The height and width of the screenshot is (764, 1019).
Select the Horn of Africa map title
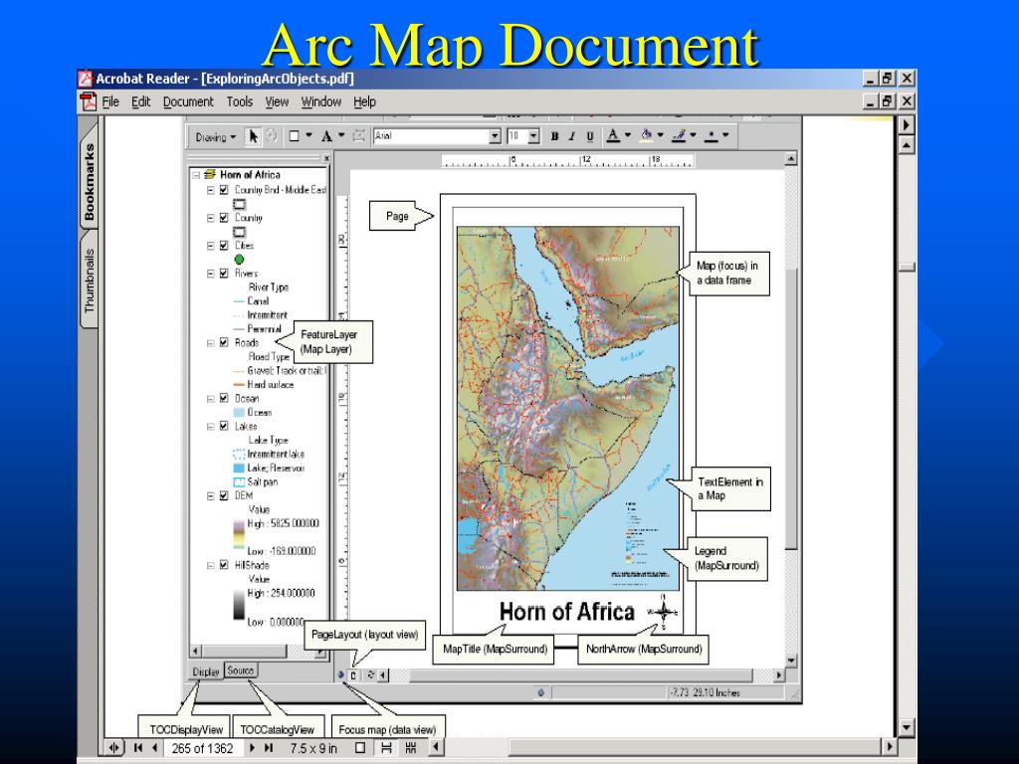[566, 612]
